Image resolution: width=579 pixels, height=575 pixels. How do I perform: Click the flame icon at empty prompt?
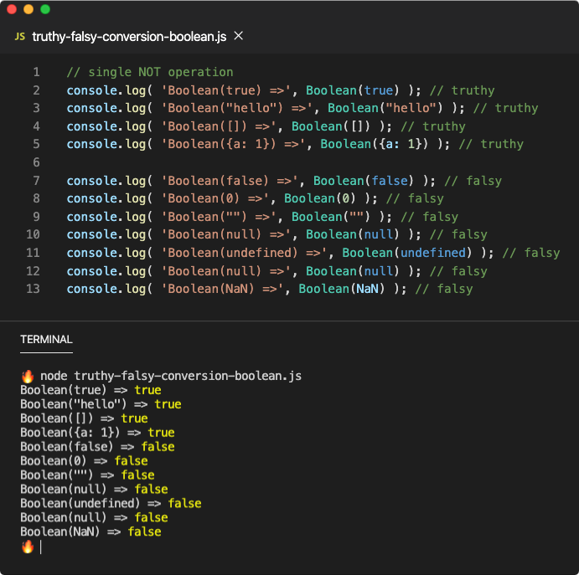point(28,547)
